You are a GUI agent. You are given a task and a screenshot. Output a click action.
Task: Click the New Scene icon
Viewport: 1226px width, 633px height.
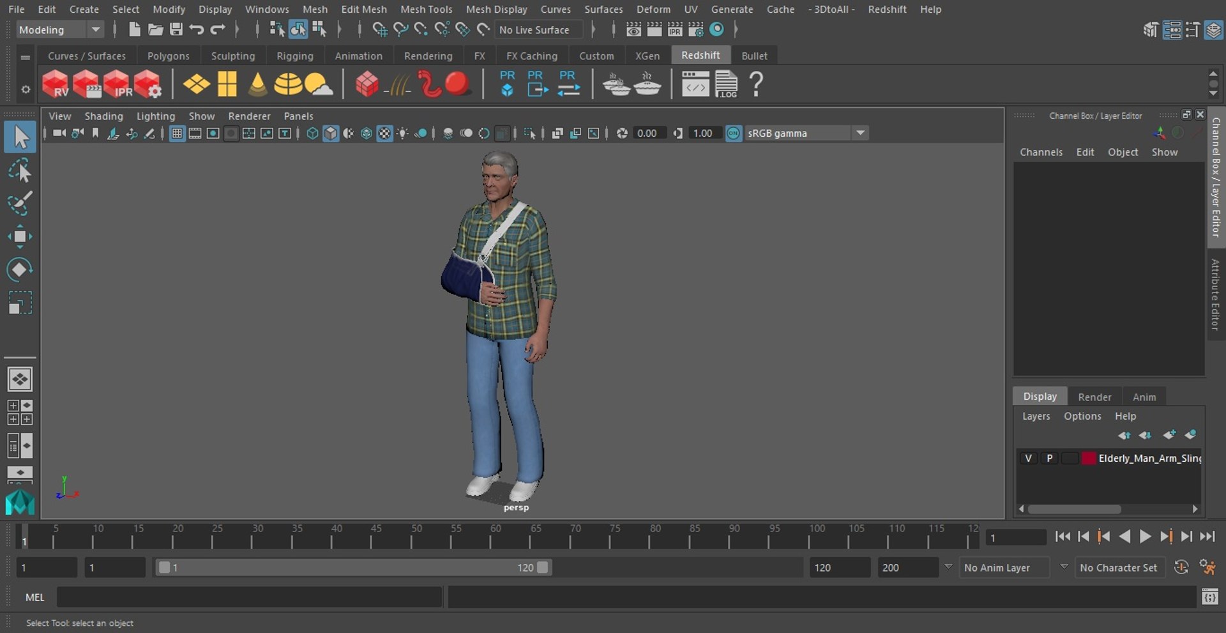[134, 29]
